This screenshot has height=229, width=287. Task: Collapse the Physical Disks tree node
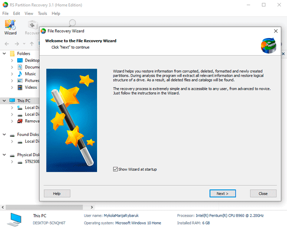click(x=4, y=155)
